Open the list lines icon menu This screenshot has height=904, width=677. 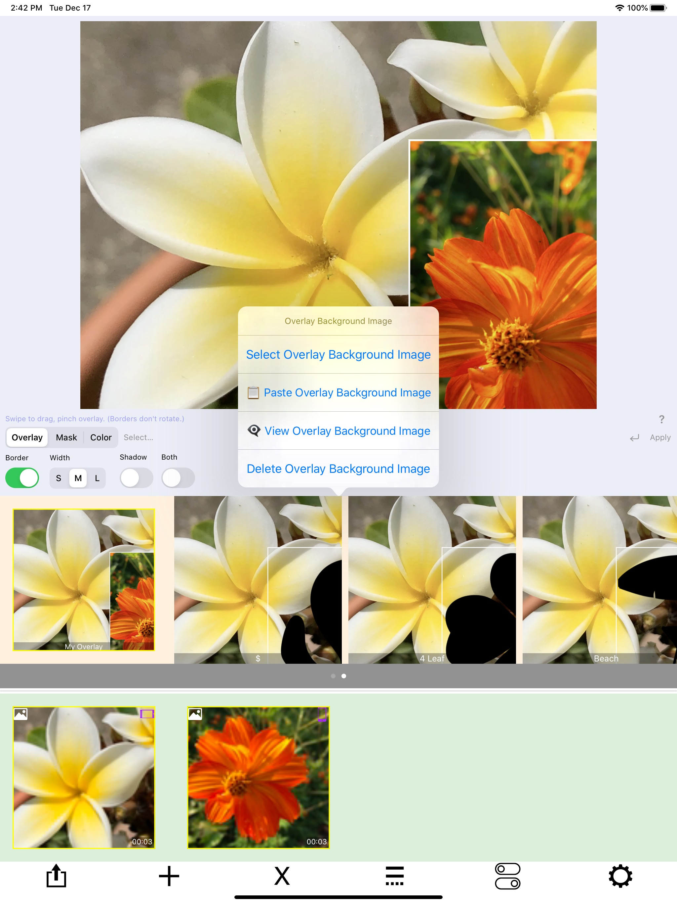(x=394, y=876)
